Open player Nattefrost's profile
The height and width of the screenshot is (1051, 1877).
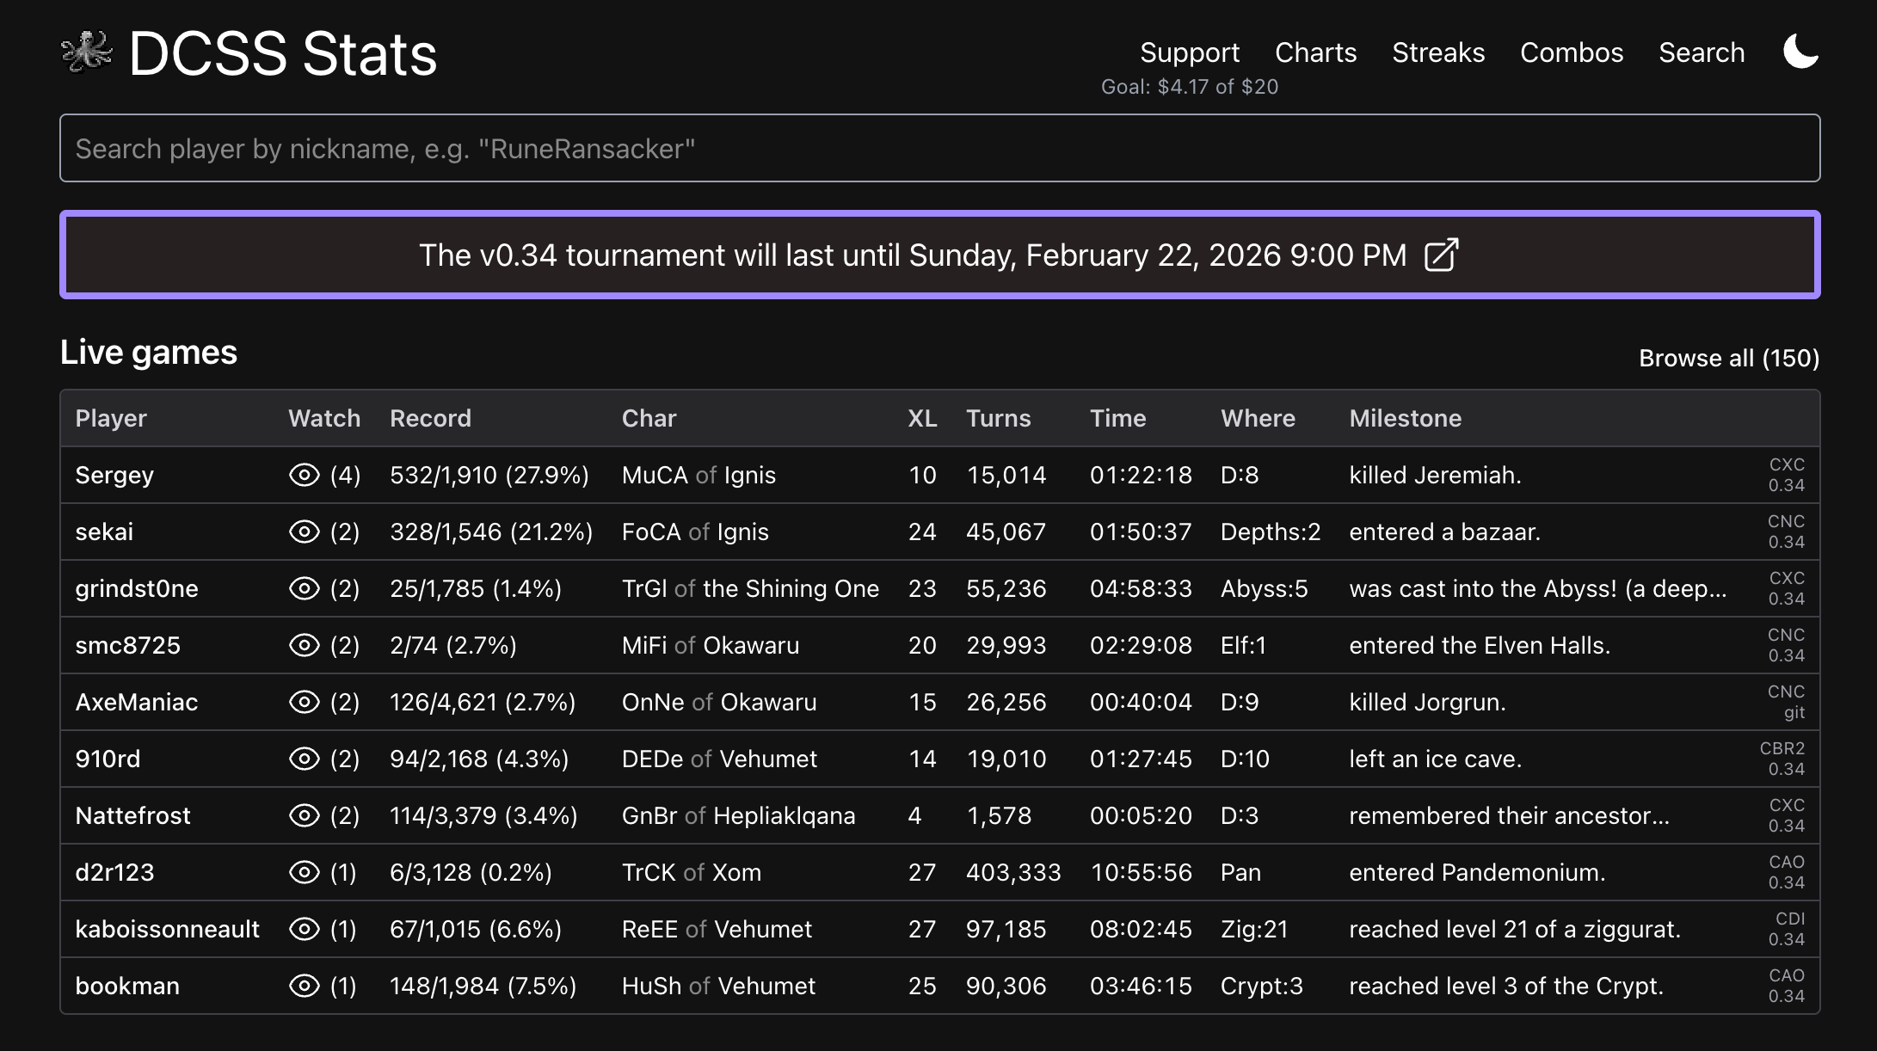132,815
